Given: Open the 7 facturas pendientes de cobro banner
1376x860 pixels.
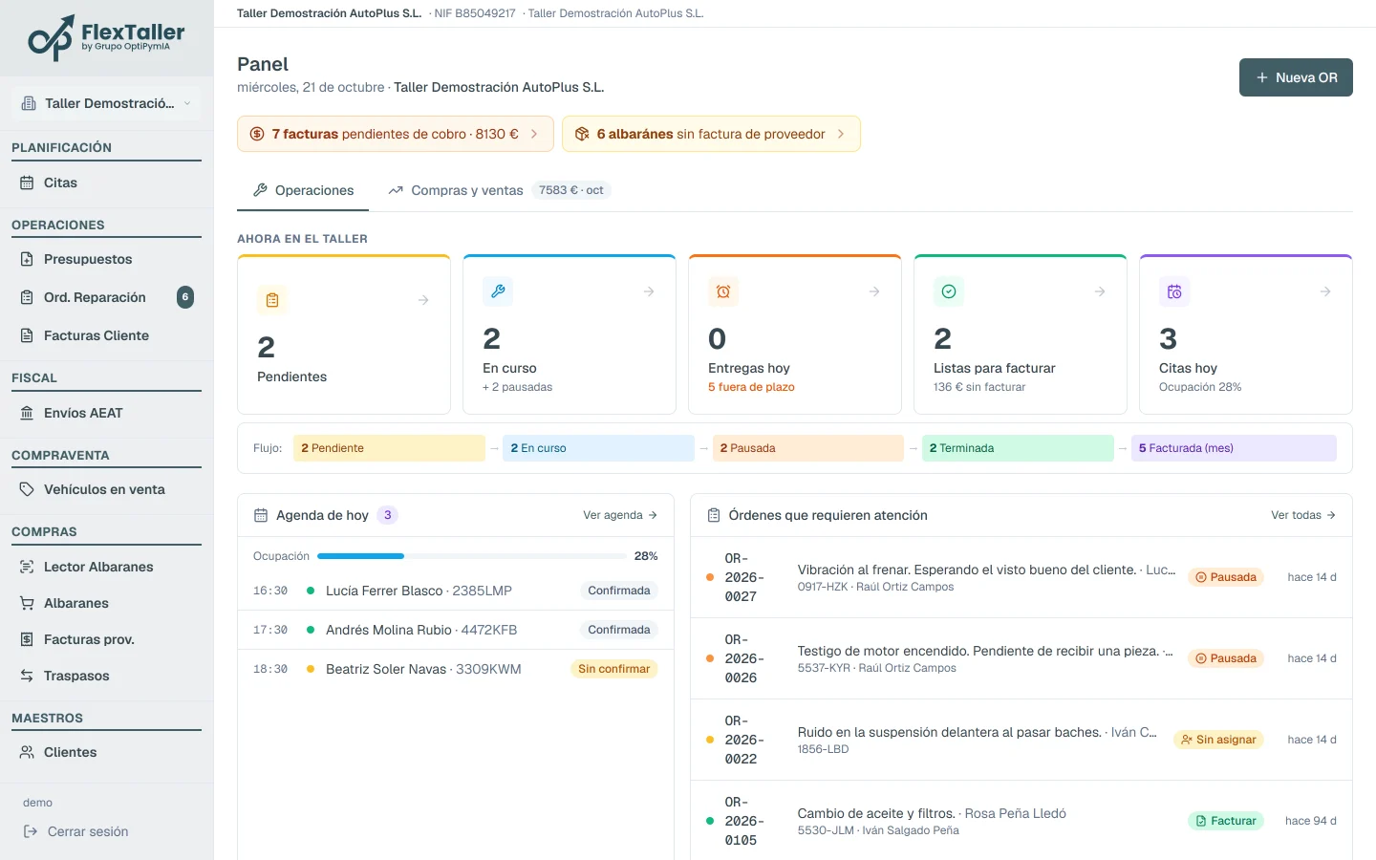Looking at the screenshot, I should 396,134.
